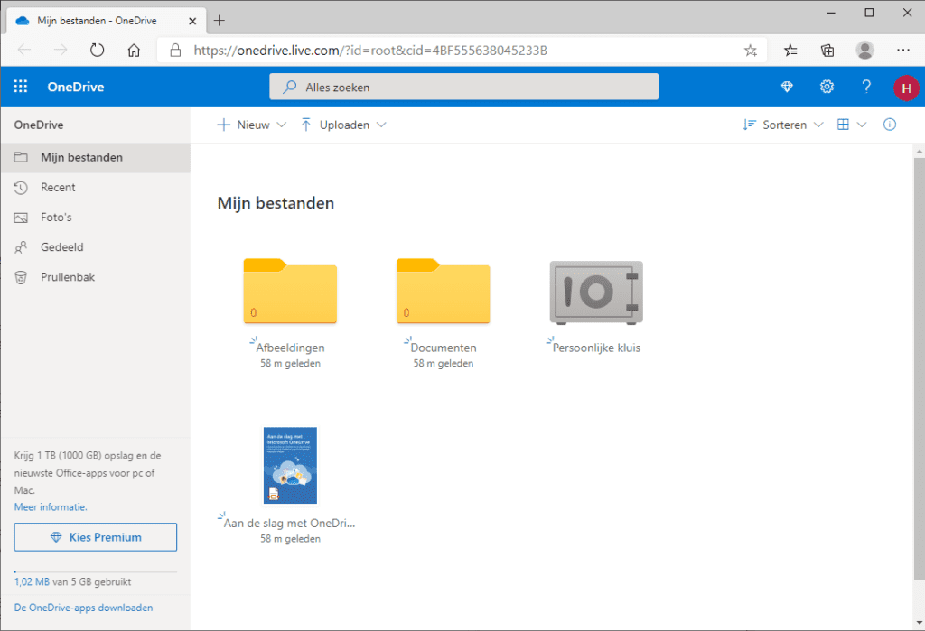Screen dimensions: 925x631
Task: Open the browser collections icon
Action: (827, 51)
